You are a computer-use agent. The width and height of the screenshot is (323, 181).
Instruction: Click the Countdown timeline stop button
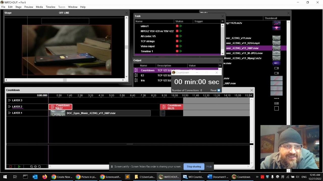pyautogui.click(x=11, y=166)
